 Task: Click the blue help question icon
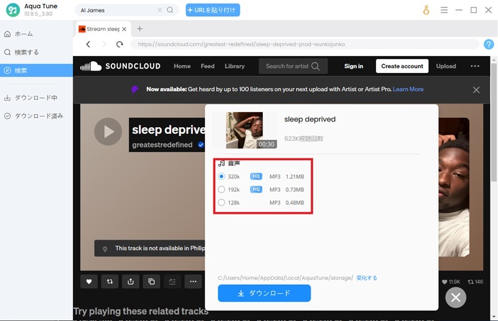489,44
